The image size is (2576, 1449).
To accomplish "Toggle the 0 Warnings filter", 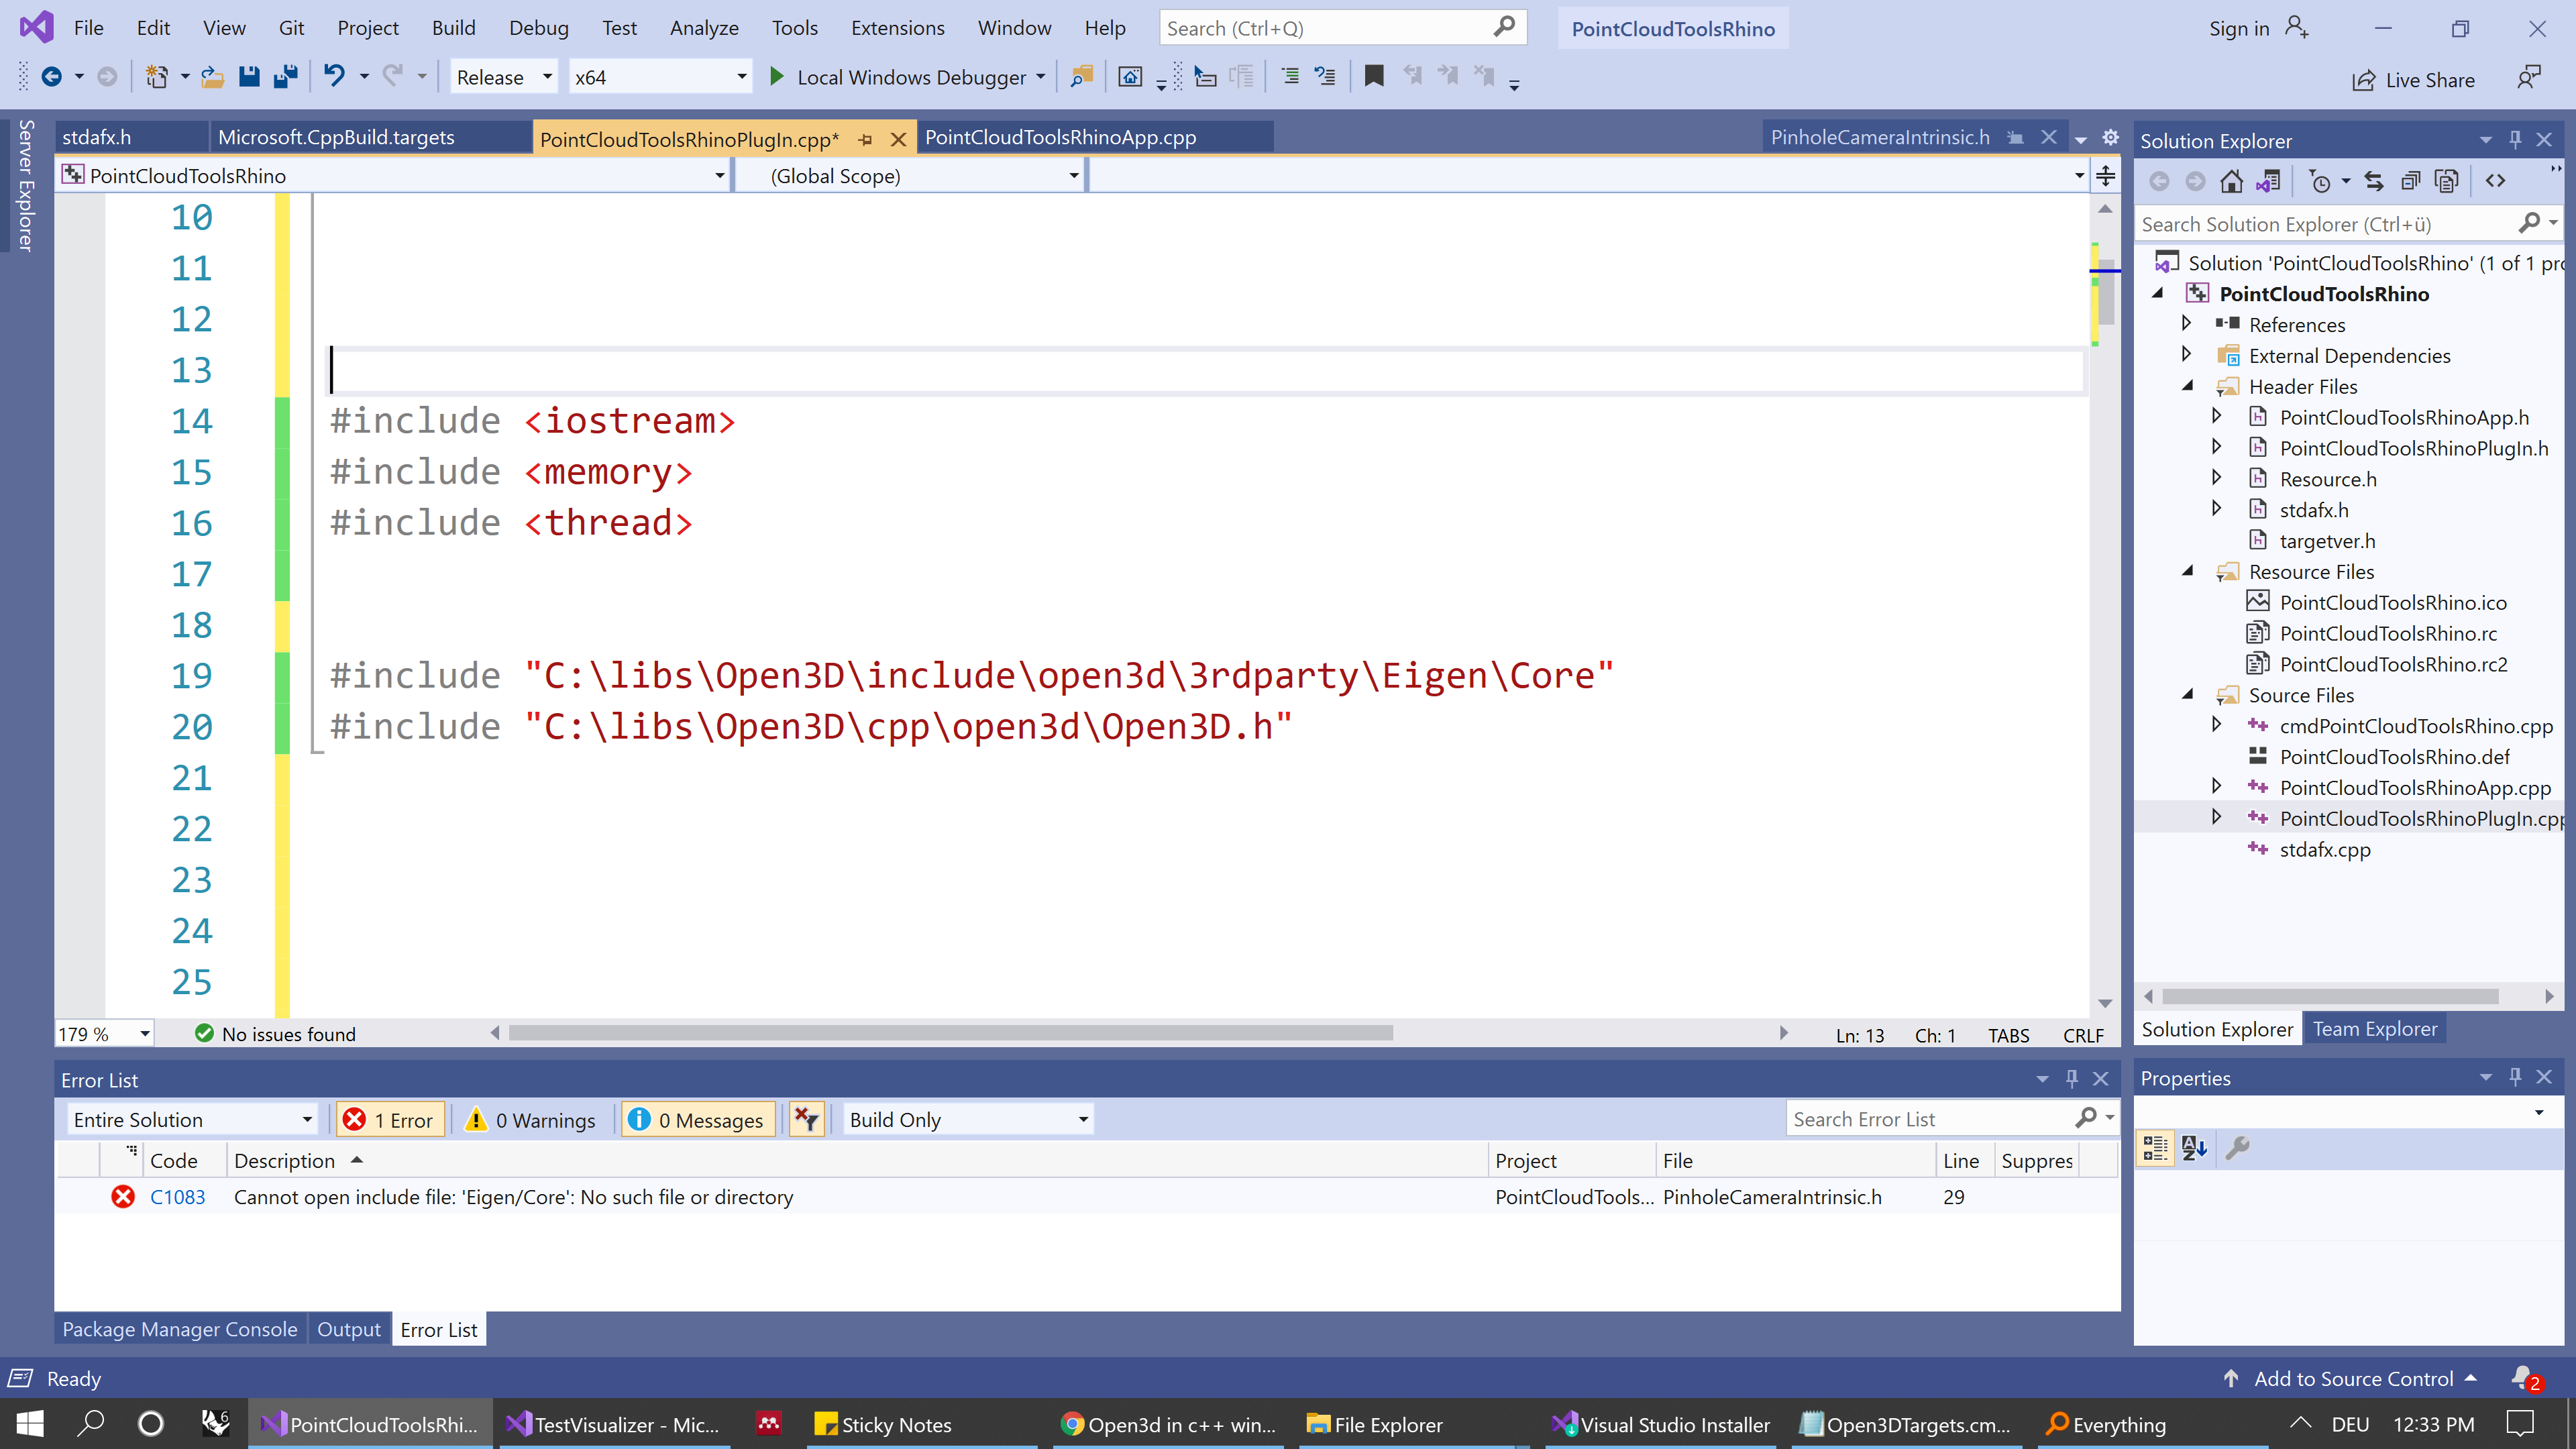I will [532, 1119].
